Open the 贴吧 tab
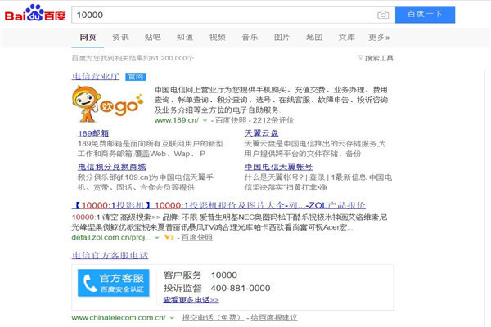The image size is (491, 327). pos(152,38)
